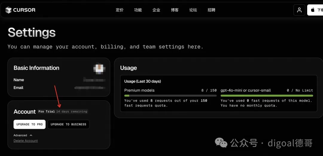The height and width of the screenshot is (156, 323).
Task: Open the 定价 menu item
Action: coord(119,10)
